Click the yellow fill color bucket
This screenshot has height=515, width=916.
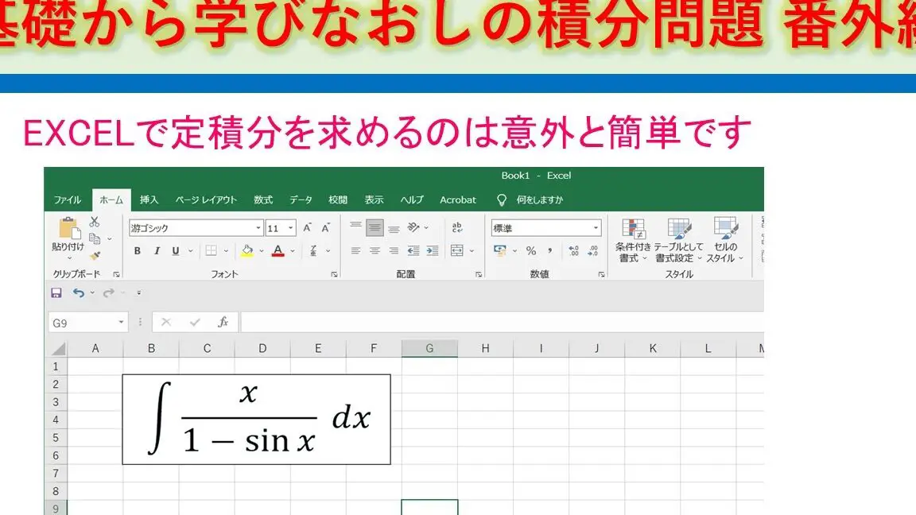coord(246,251)
